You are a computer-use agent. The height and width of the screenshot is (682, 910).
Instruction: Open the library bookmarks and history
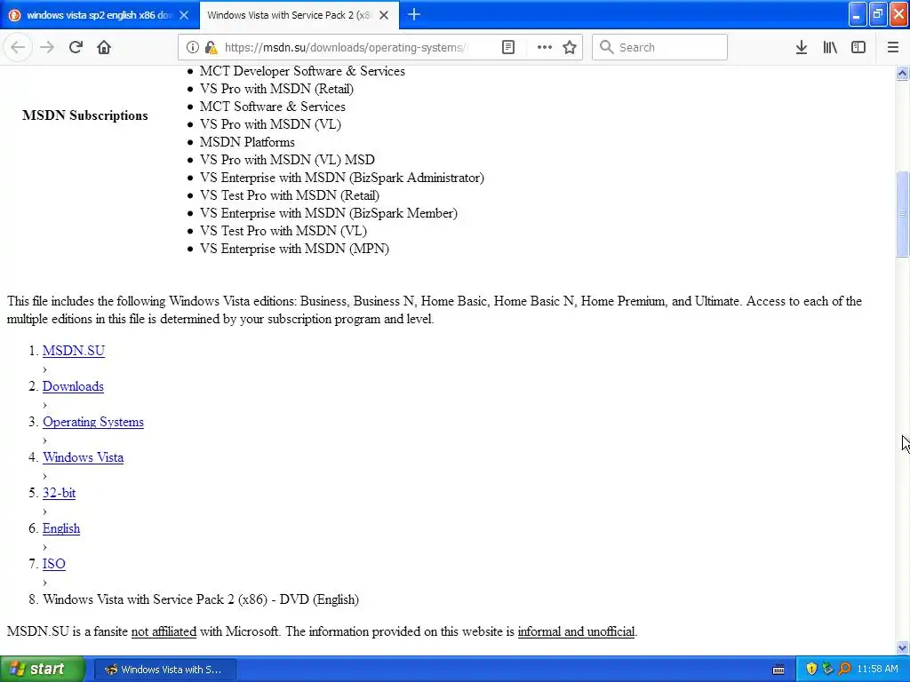tap(830, 47)
